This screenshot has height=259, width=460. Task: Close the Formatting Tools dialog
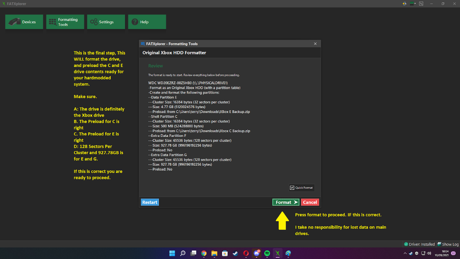pyautogui.click(x=315, y=44)
